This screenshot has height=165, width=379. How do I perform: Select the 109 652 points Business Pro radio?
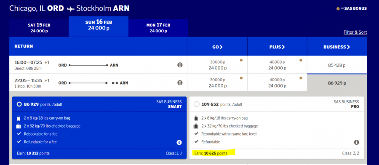[x=197, y=104]
